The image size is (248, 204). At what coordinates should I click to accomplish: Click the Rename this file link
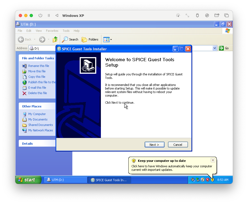(x=39, y=66)
